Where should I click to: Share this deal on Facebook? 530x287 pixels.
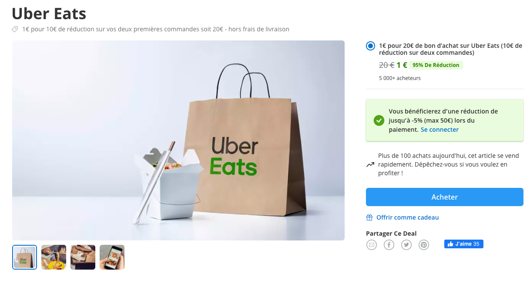(x=389, y=245)
